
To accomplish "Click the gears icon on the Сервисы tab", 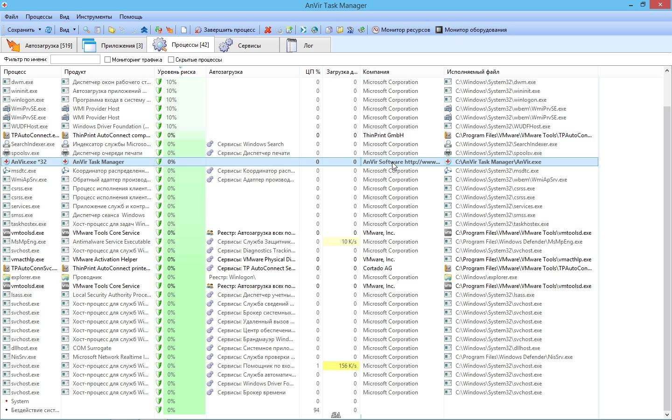I will point(226,45).
